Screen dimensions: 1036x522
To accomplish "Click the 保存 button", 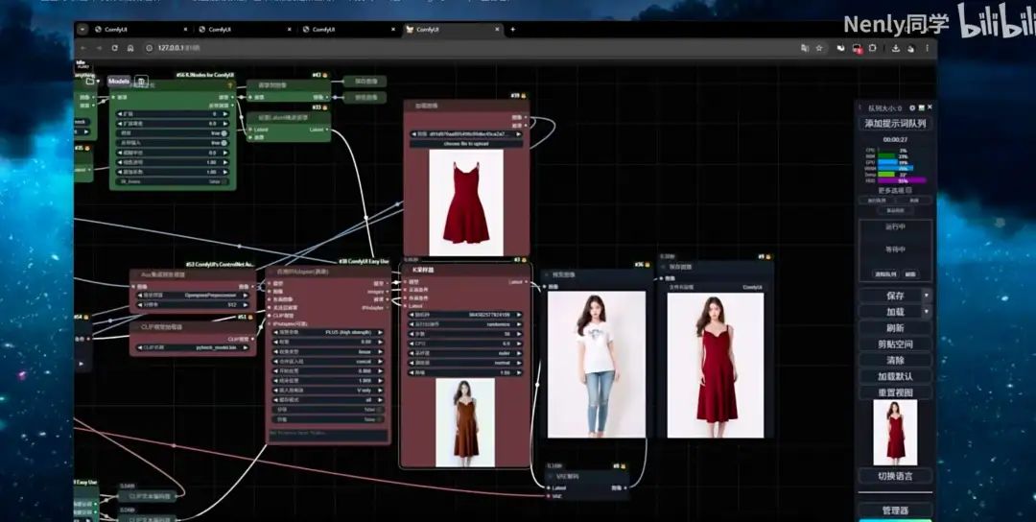I will (x=890, y=296).
